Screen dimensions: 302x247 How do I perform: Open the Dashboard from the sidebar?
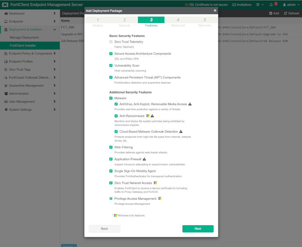6,13
